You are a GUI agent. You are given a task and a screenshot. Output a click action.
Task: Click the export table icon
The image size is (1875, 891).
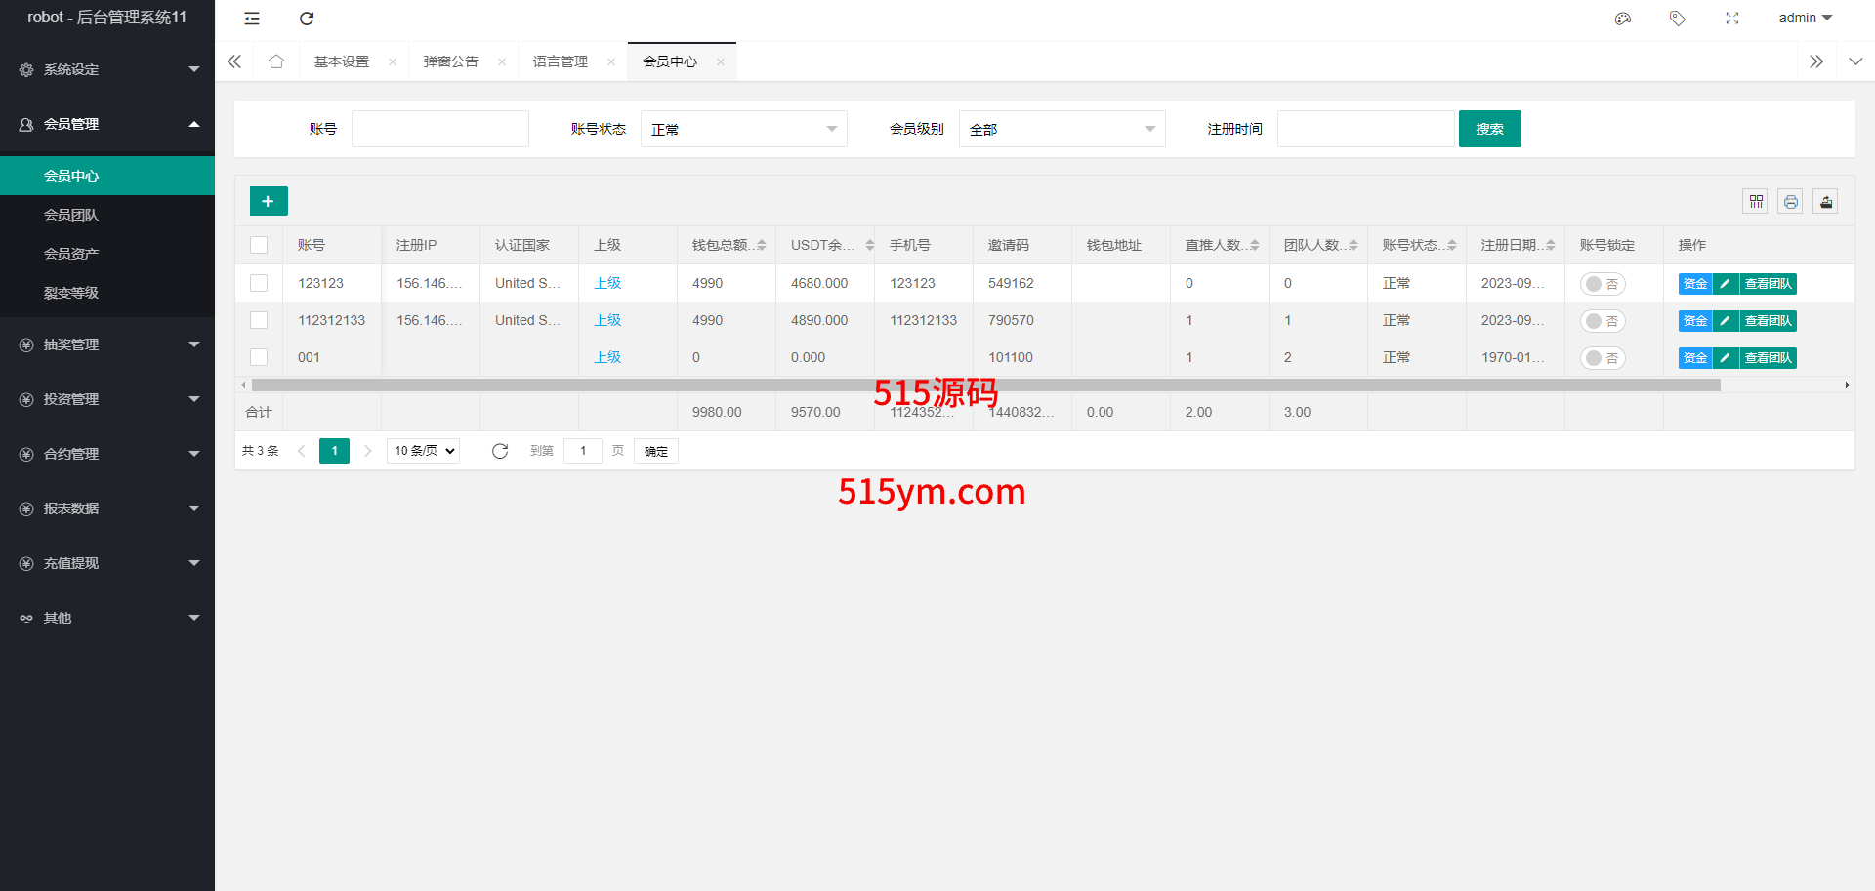pos(1826,202)
